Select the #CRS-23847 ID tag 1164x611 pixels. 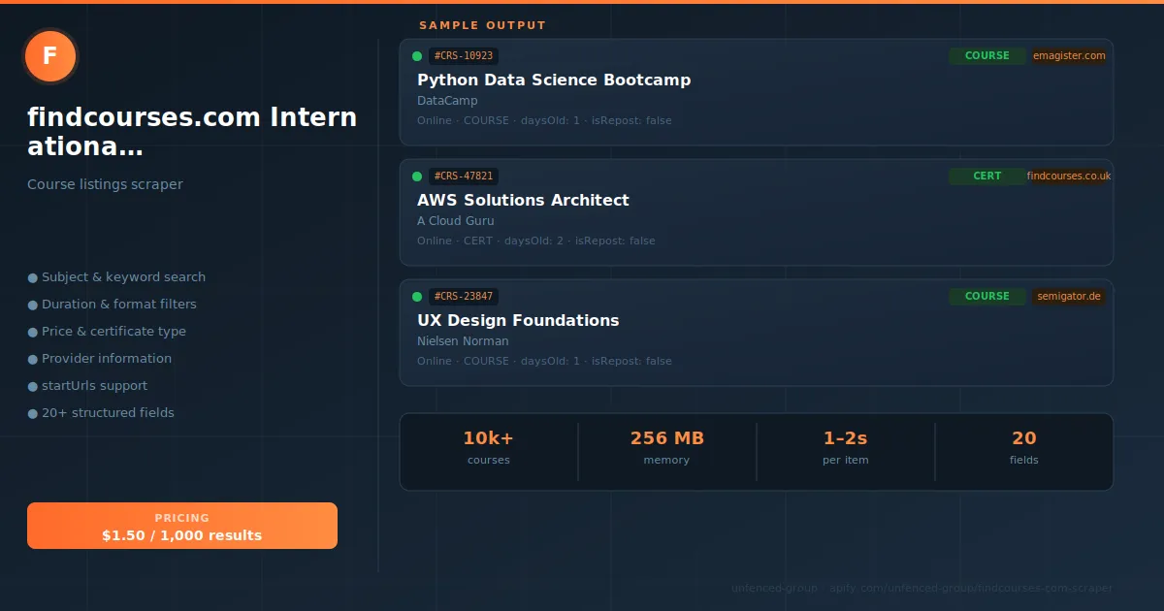[464, 297]
